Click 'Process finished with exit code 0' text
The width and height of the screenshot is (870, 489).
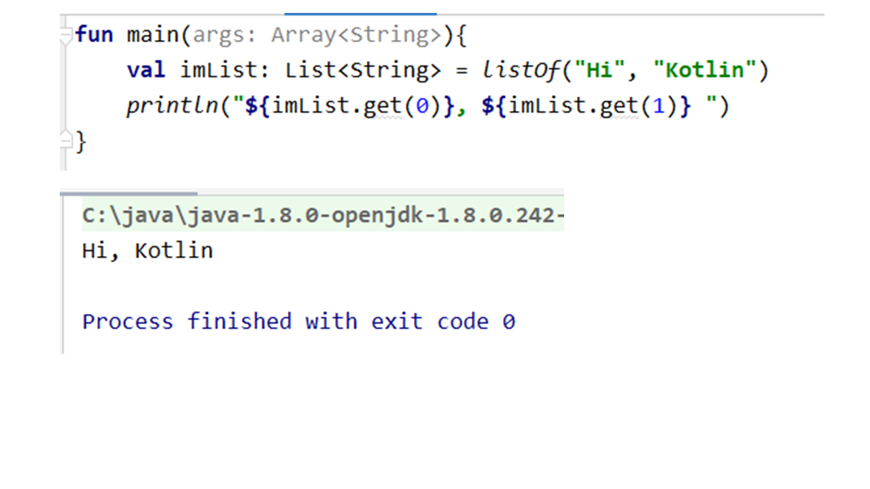tap(298, 321)
